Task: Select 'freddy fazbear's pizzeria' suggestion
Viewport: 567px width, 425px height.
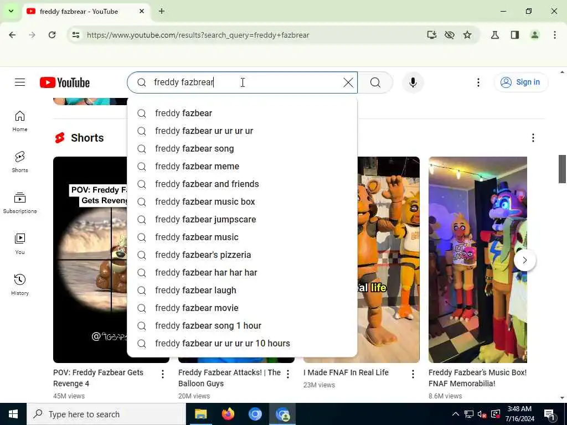Action: point(243,255)
